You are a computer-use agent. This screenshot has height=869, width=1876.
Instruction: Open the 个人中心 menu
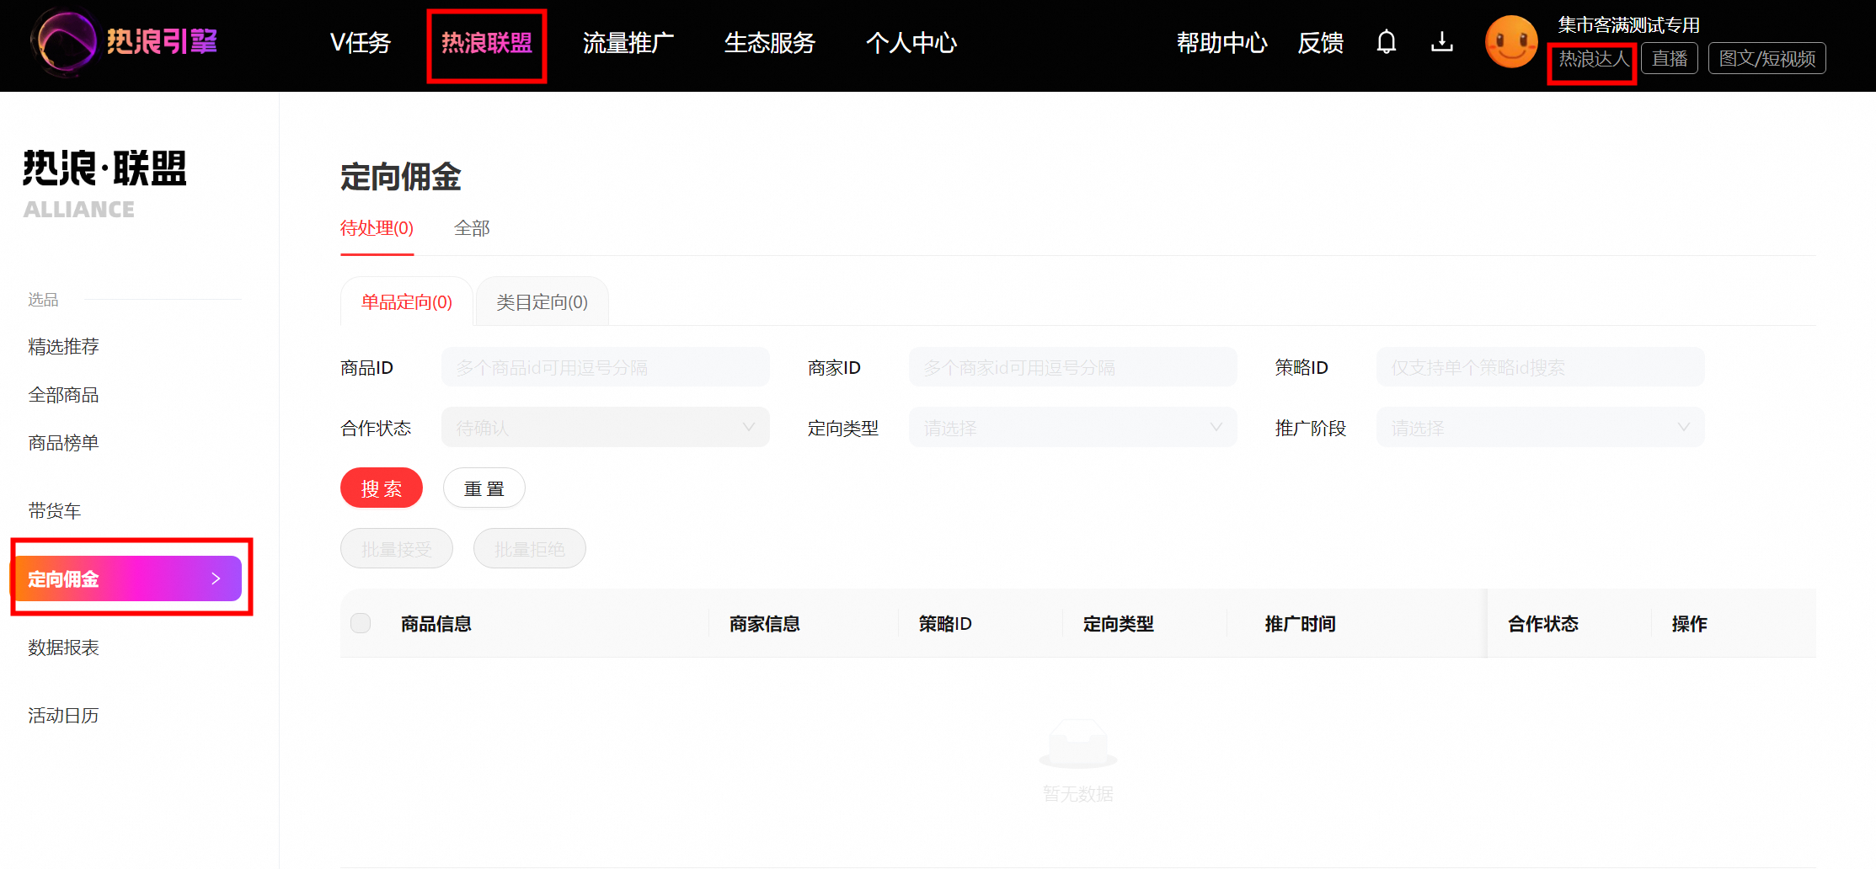911,42
